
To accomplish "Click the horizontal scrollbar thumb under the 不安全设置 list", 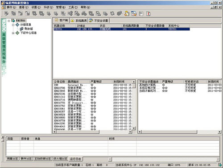I will [169, 132].
